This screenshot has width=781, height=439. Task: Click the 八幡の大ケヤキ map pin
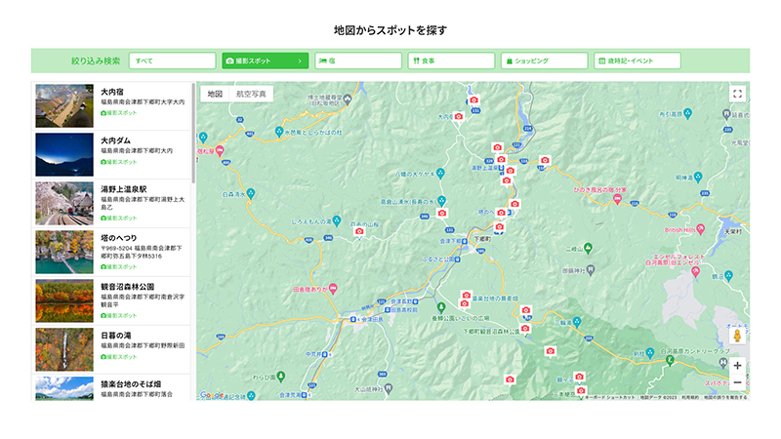[x=440, y=174]
